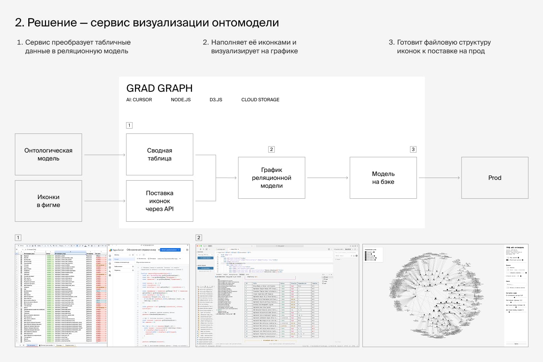Open the dropdown arrow beside the blue deploy button
543x362 pixels.
click(179, 250)
